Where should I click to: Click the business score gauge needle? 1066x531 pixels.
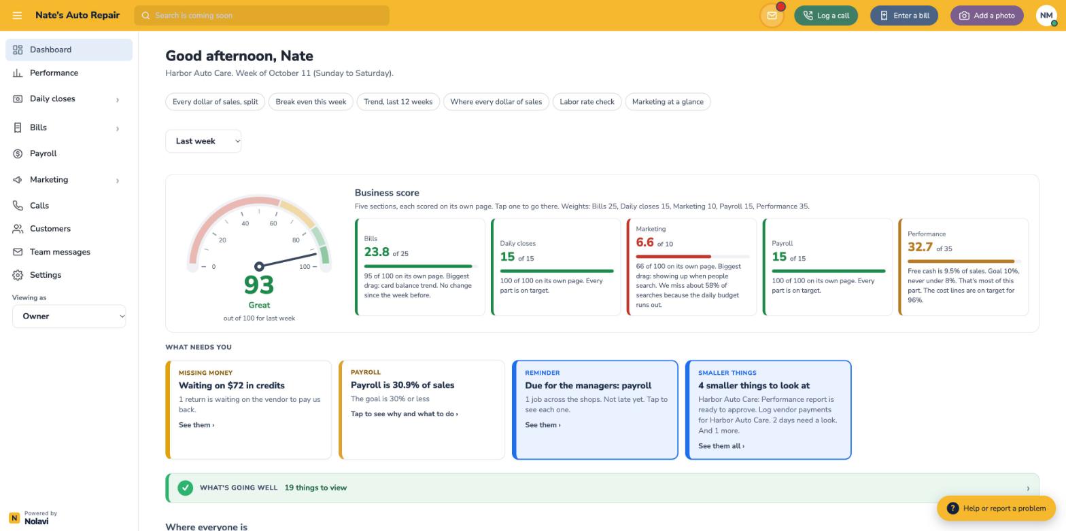pos(287,261)
